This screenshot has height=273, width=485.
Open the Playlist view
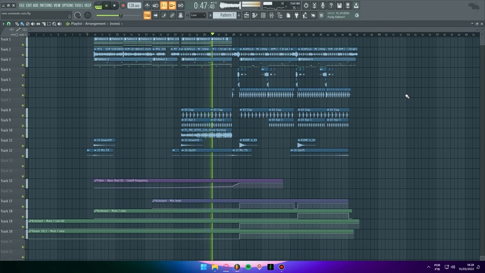[246, 15]
